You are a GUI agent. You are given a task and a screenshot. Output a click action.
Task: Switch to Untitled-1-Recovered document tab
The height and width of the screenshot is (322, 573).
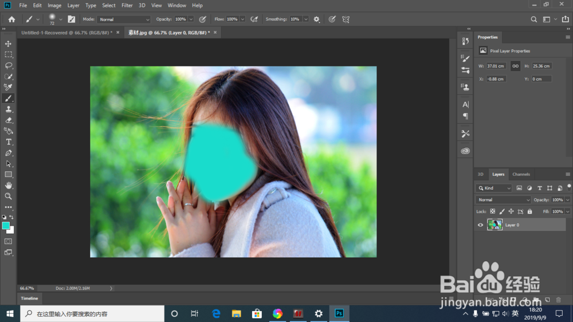point(66,33)
